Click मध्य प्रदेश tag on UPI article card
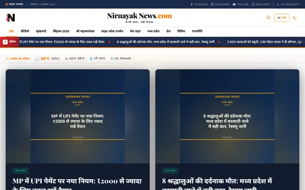This screenshot has height=190, width=305. pos(21,171)
